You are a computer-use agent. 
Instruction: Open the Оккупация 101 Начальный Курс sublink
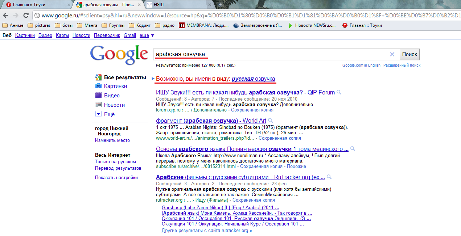pos(233,224)
